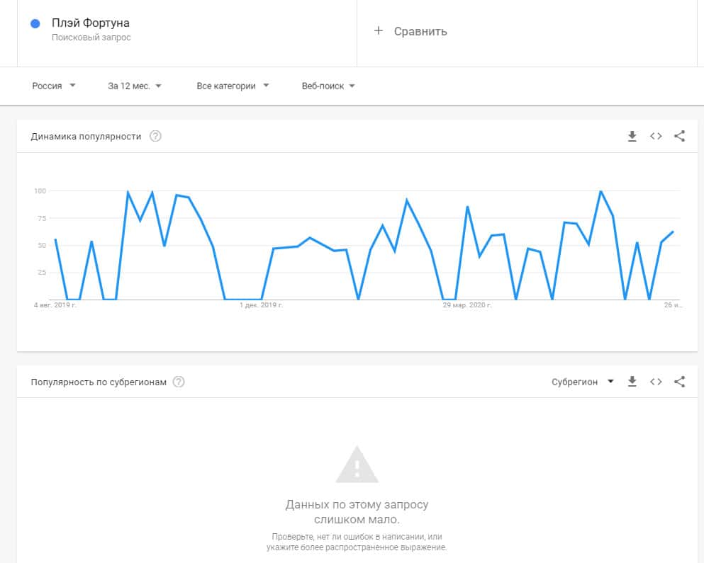Edit the Плэй Фортуна search term
The height and width of the screenshot is (563, 704).
pyautogui.click(x=91, y=23)
